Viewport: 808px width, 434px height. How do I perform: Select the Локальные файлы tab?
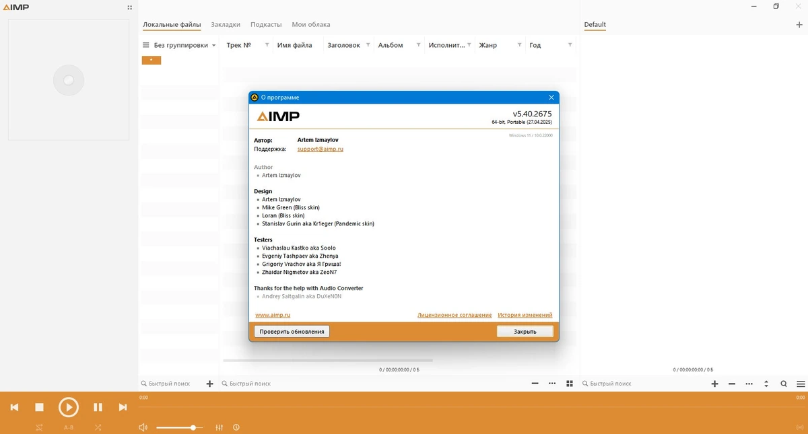point(172,25)
